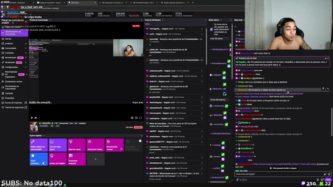This screenshot has width=333, height=187.
Task: Pin the Mateusfs1 chat message
Action: [323, 89]
